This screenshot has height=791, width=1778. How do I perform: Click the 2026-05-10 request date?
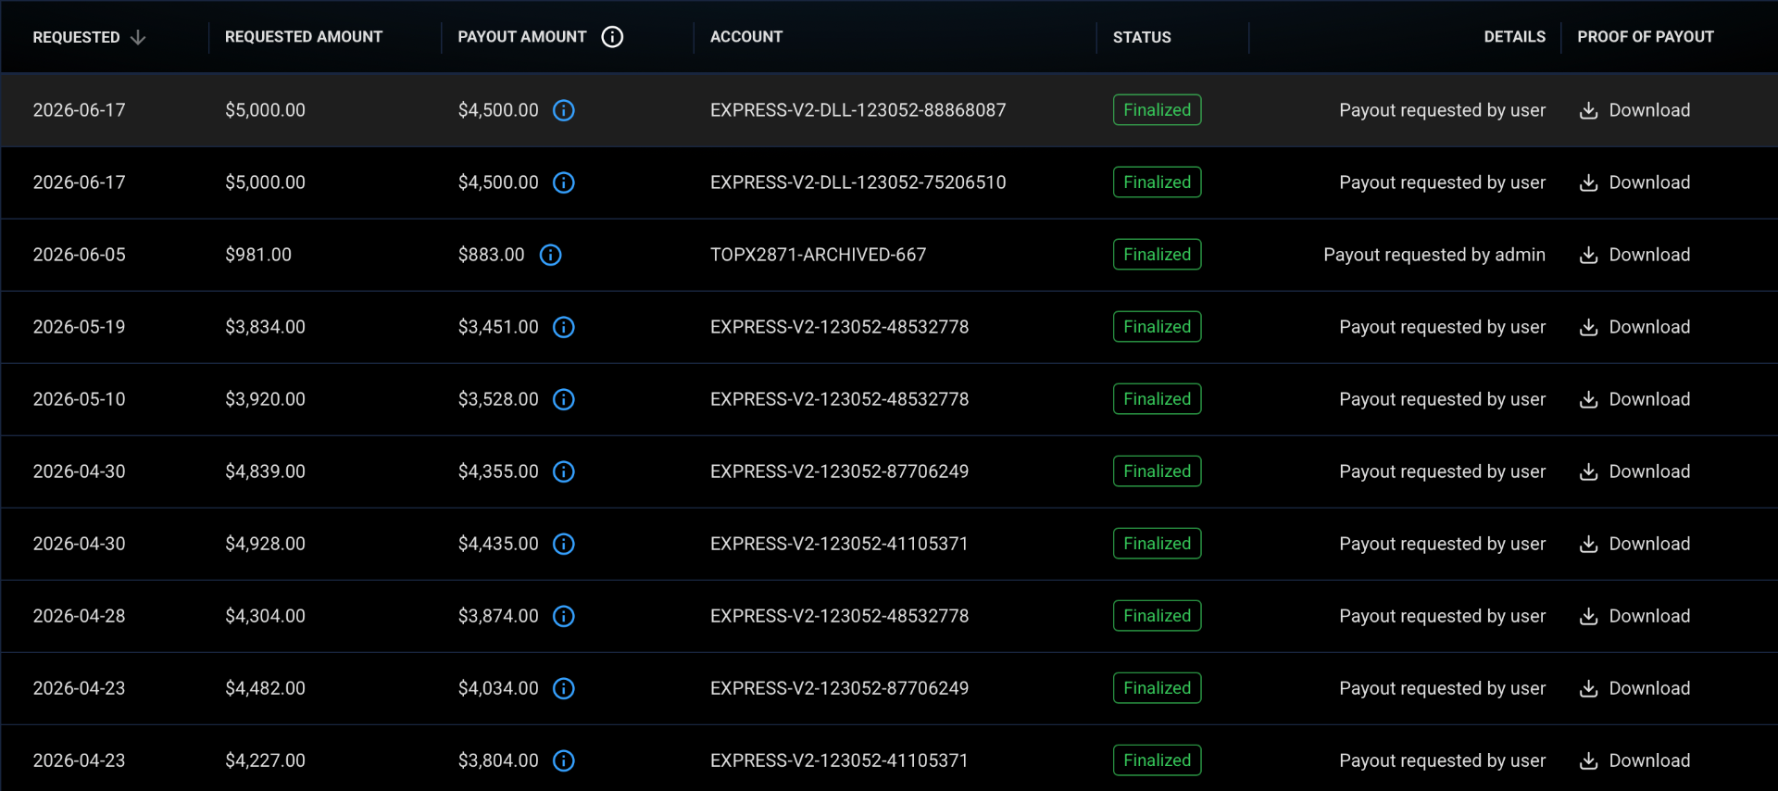click(79, 399)
